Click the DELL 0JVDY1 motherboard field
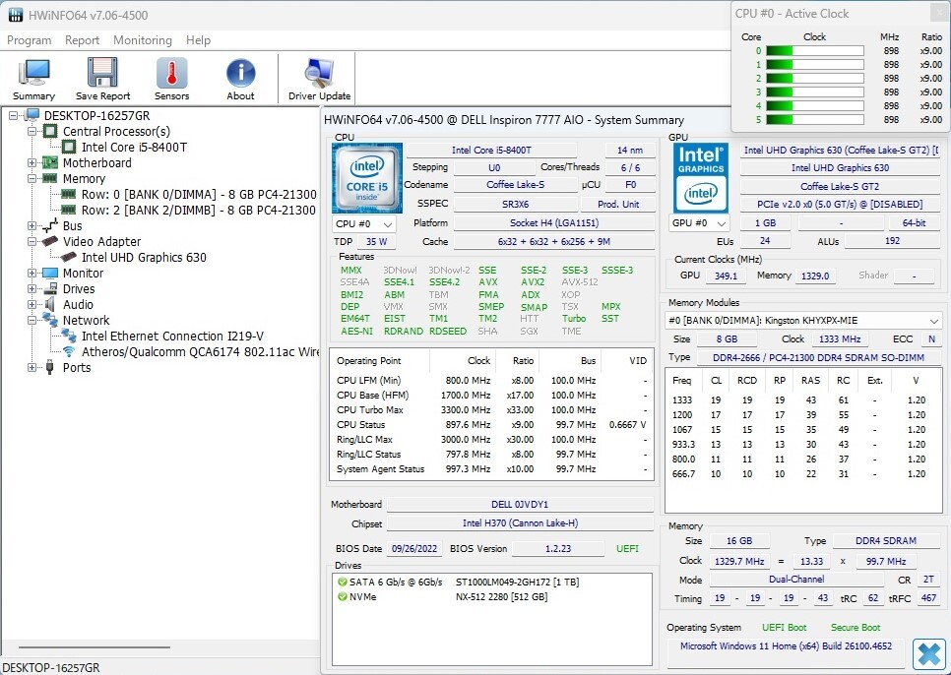The image size is (951, 675). [x=520, y=504]
